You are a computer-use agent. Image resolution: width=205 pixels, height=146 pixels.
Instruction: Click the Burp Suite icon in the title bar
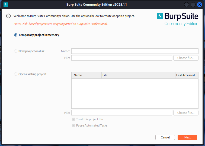5,5
